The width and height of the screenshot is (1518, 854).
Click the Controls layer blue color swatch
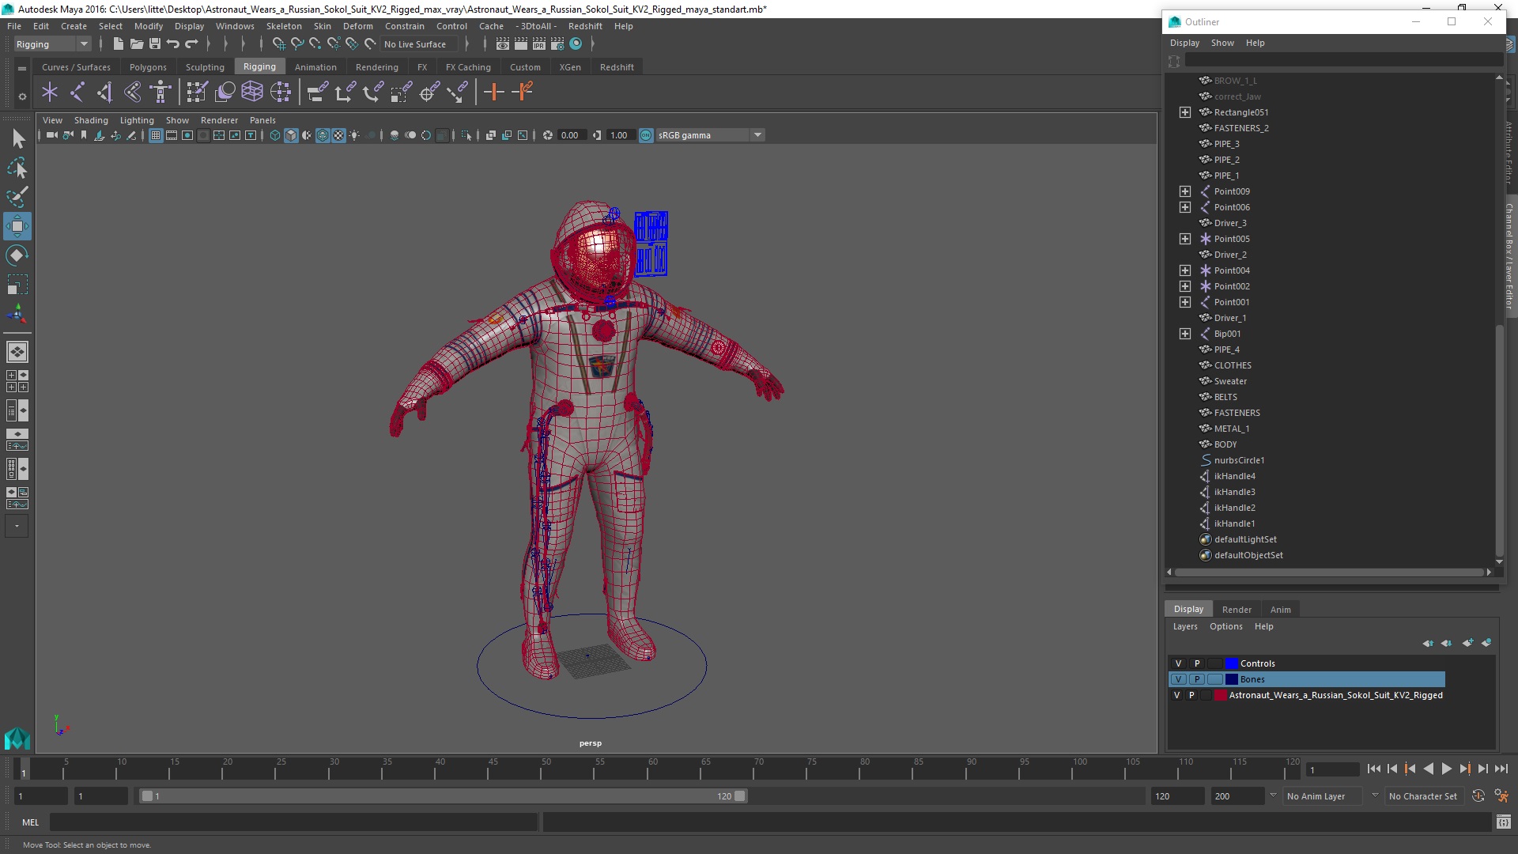click(1231, 663)
